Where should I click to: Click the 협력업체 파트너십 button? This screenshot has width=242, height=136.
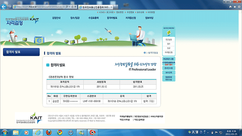point(169,78)
